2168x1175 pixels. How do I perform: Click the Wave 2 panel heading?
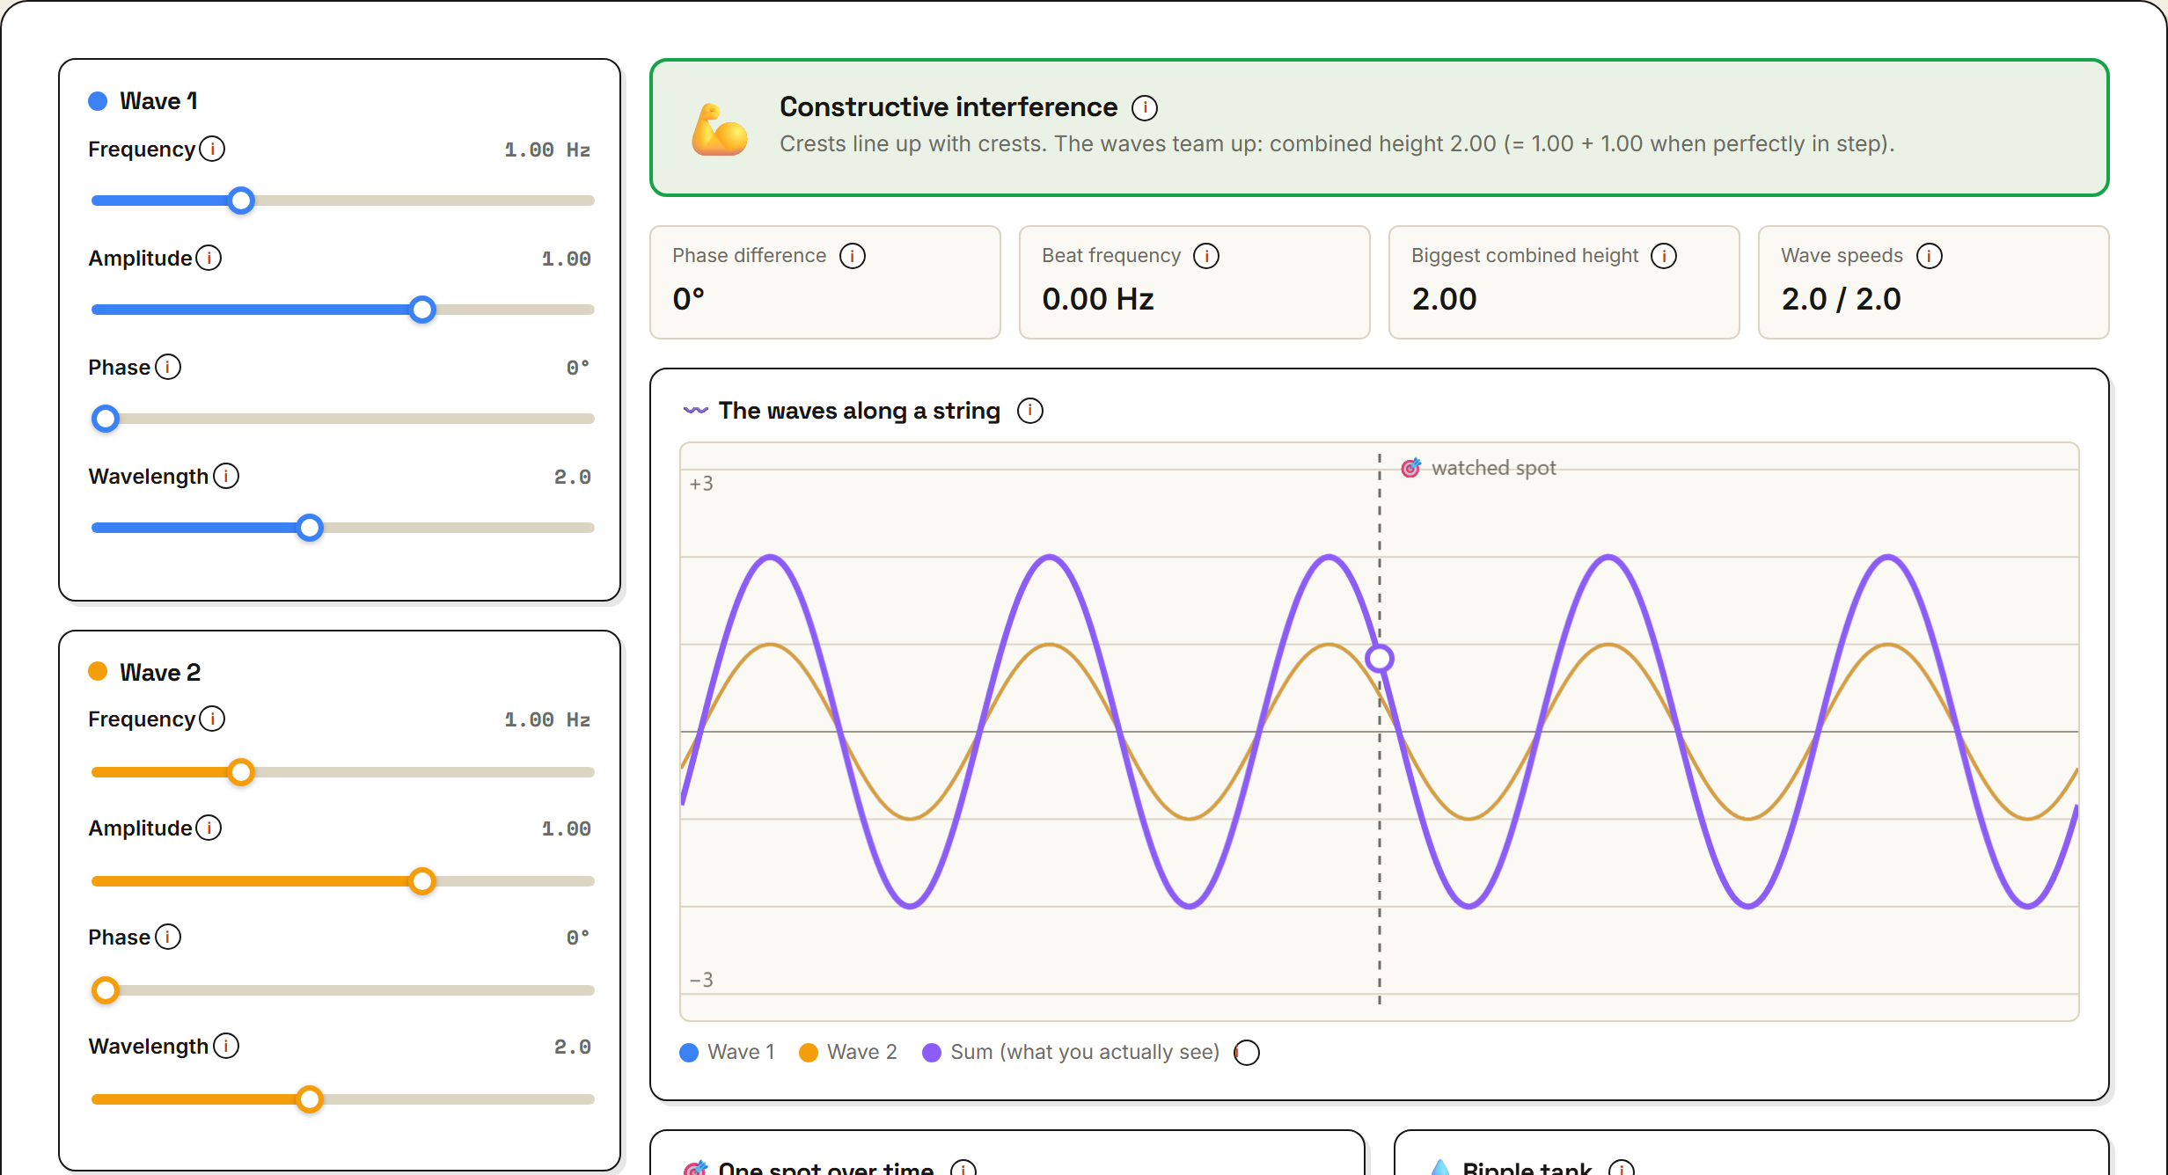[160, 673]
